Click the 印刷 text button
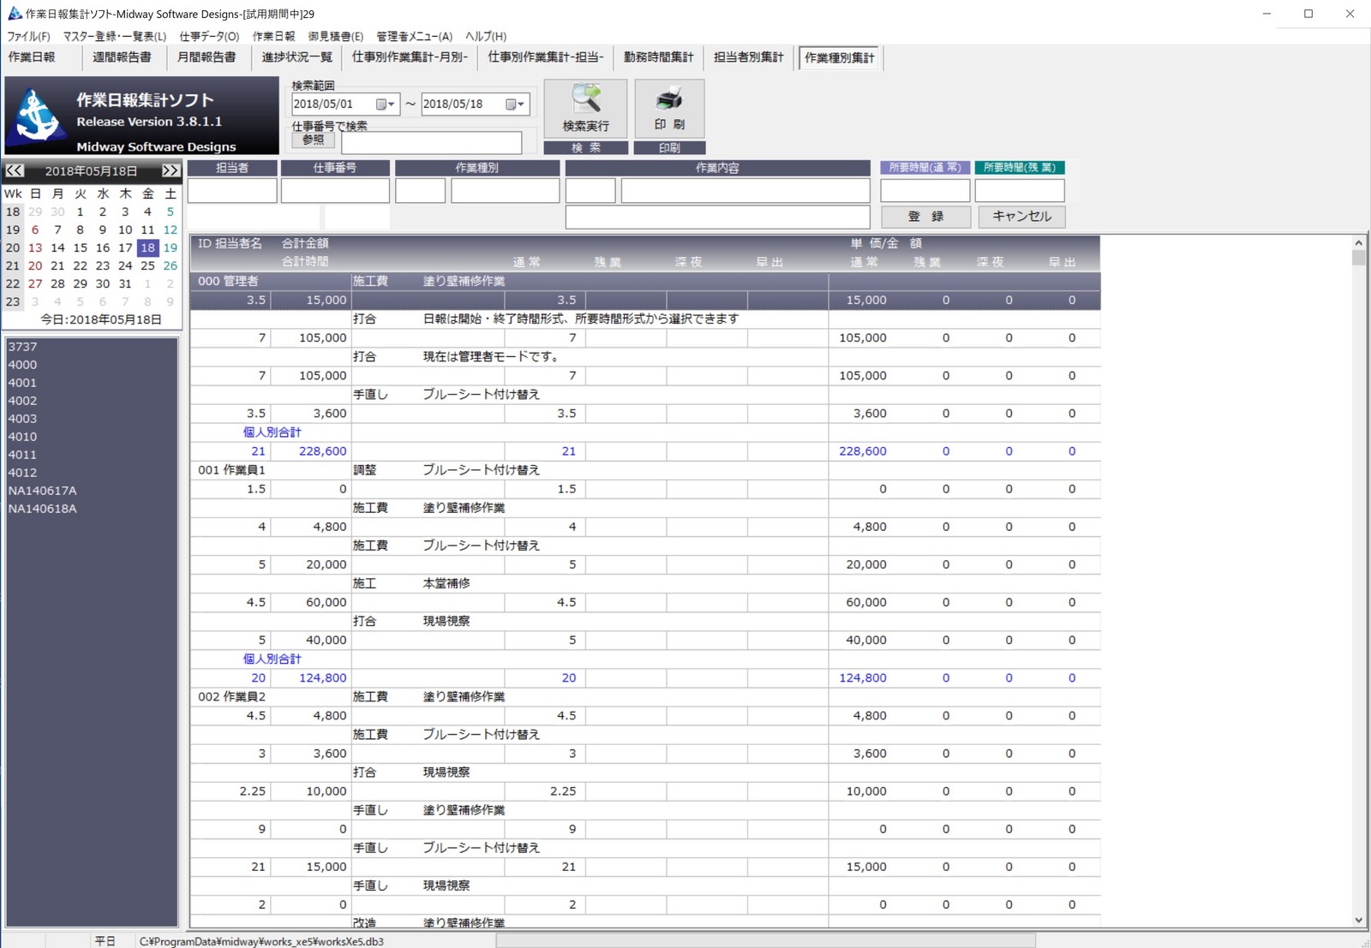 pyautogui.click(x=669, y=147)
